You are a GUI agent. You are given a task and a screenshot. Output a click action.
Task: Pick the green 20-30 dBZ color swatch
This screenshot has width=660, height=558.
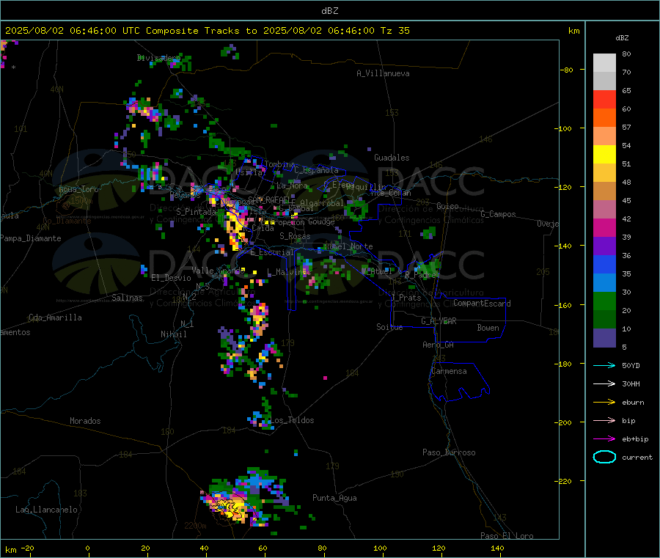point(604,301)
